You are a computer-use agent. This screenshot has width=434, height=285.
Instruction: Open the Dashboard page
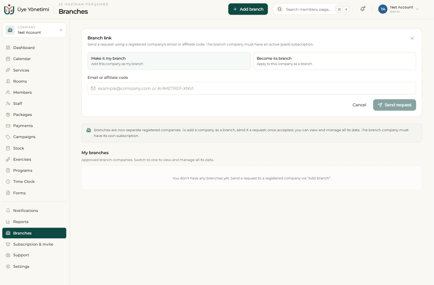(34, 48)
